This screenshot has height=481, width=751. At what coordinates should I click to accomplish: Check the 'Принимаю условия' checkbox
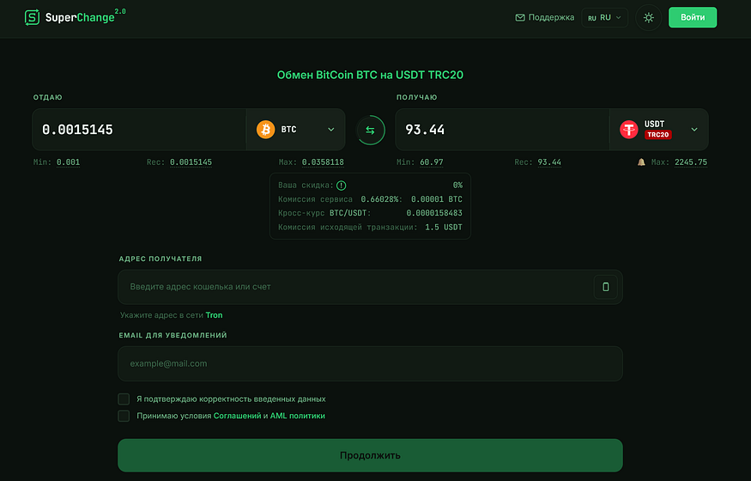point(124,416)
